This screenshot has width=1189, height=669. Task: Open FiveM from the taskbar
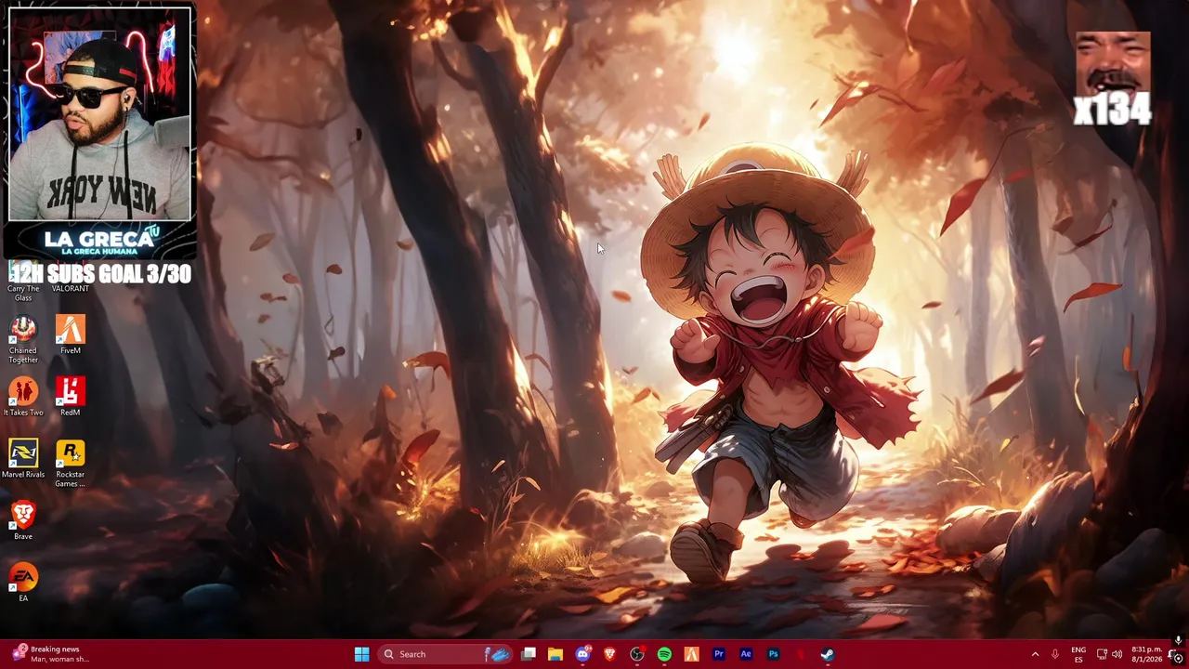691,654
